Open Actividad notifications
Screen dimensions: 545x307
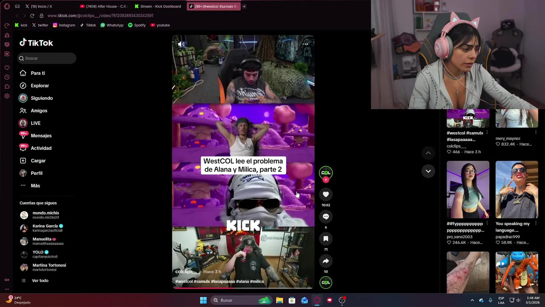[x=35, y=148]
